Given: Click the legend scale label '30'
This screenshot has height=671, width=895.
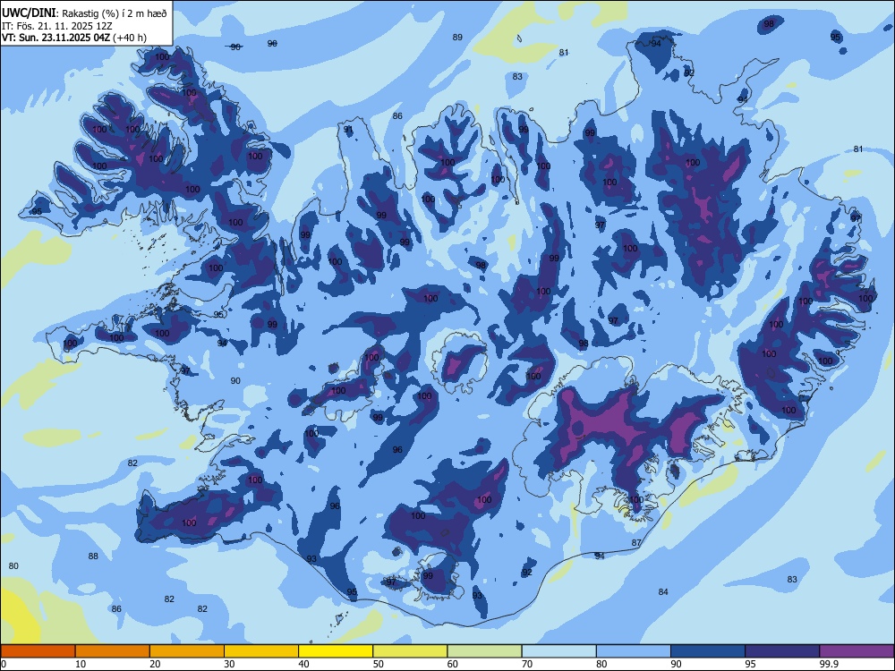Looking at the screenshot, I should tap(229, 664).
